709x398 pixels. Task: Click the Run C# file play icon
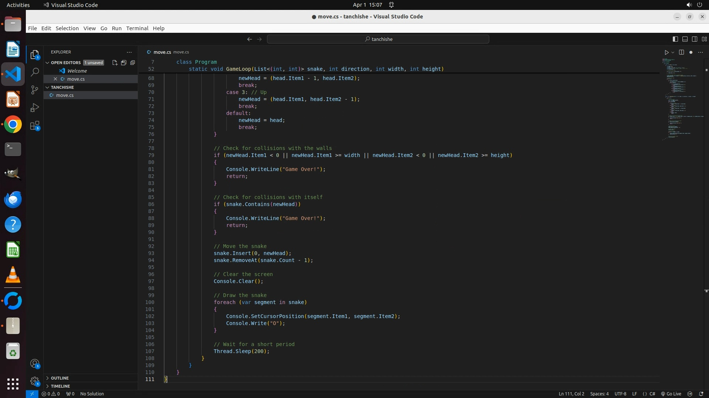click(667, 52)
